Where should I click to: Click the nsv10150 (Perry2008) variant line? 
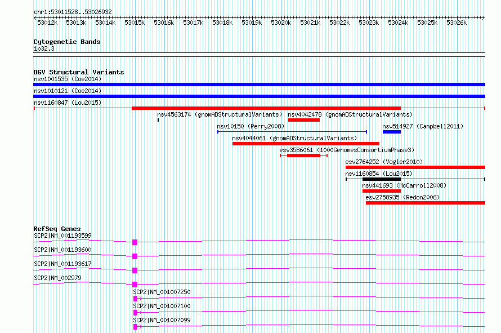[x=292, y=132]
